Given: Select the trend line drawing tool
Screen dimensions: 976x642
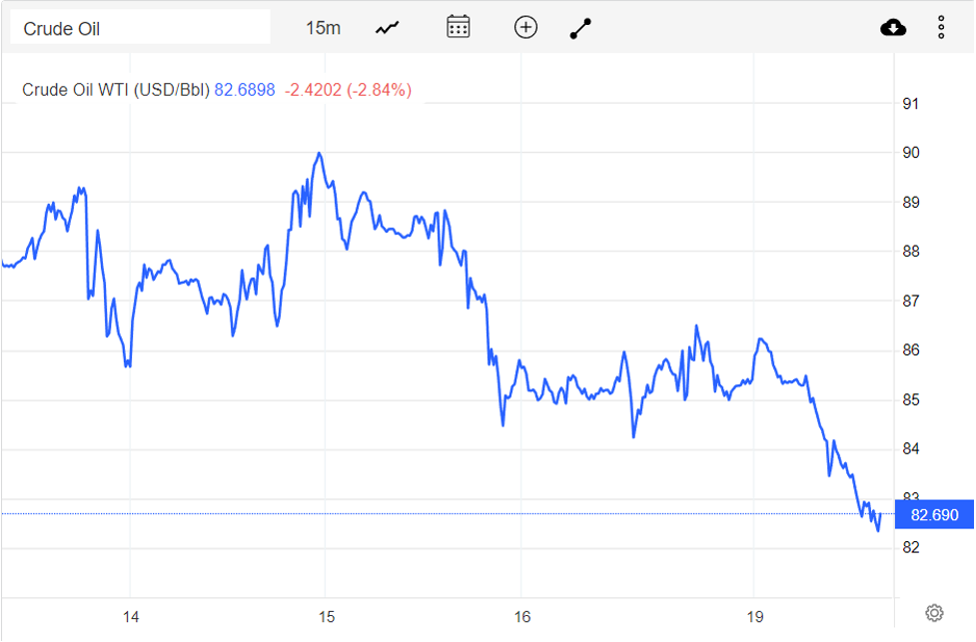Looking at the screenshot, I should click(x=580, y=28).
